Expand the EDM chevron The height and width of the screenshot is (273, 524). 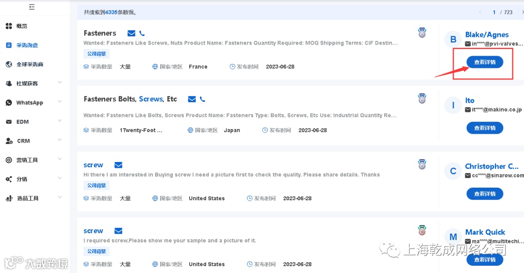click(x=60, y=120)
